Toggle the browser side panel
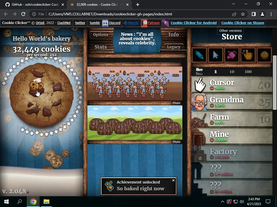 [254, 14]
